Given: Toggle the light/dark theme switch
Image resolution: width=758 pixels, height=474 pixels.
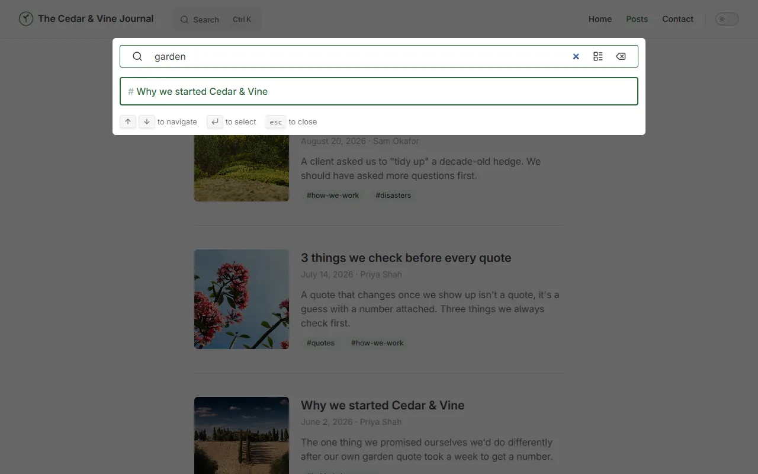Looking at the screenshot, I should pos(727,19).
